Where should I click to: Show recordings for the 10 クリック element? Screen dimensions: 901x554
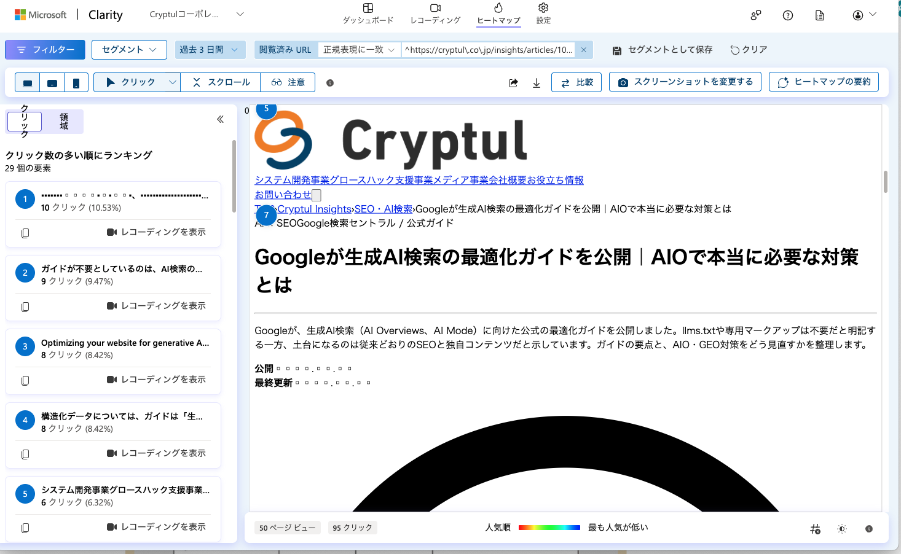156,232
